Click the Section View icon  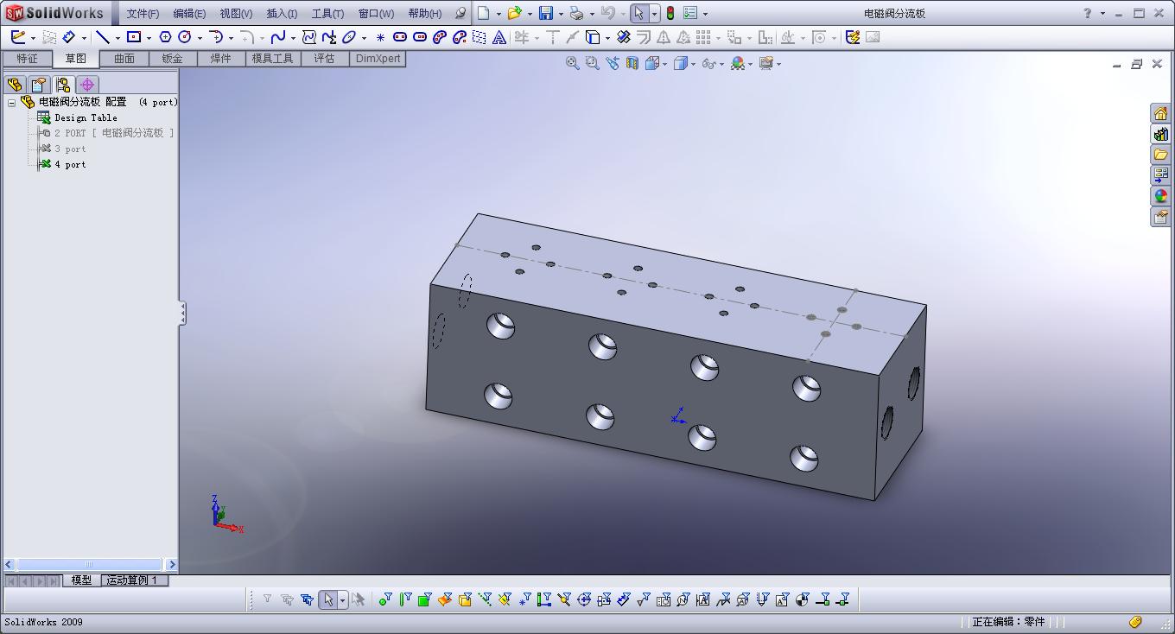click(x=632, y=63)
